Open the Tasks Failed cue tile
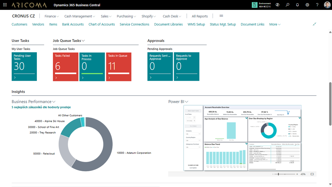This screenshot has width=332, height=187. coord(65,66)
